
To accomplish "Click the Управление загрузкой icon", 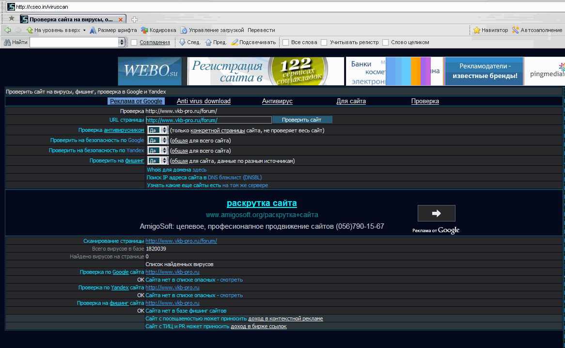I will 184,30.
